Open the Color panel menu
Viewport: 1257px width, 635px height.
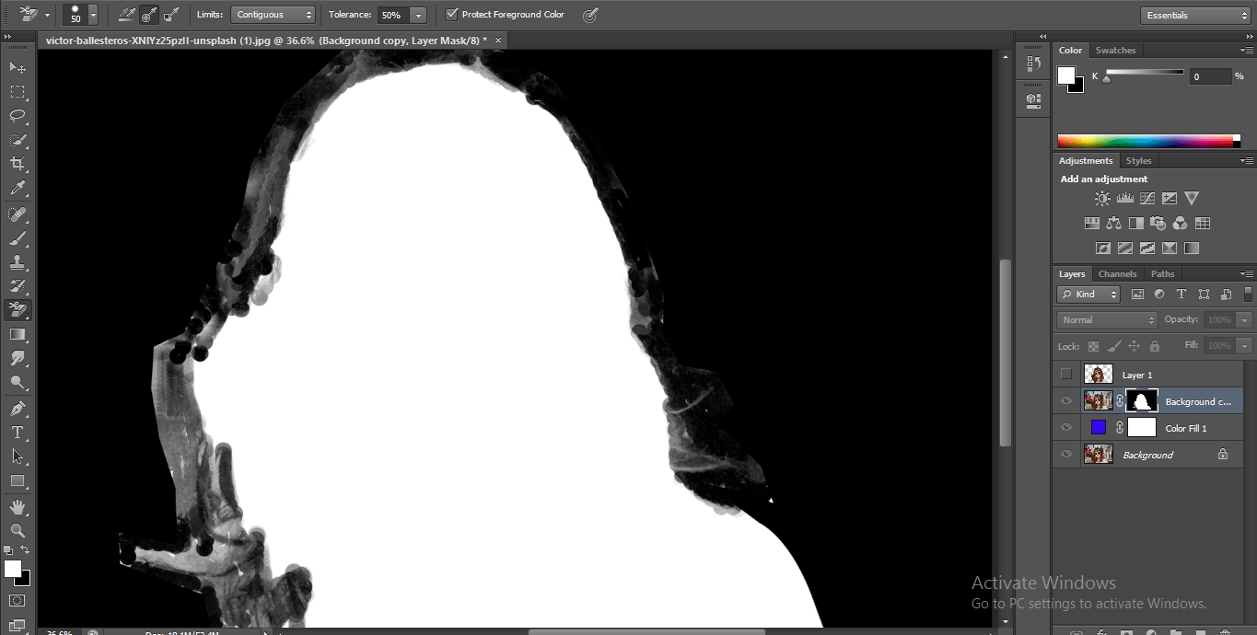1247,50
